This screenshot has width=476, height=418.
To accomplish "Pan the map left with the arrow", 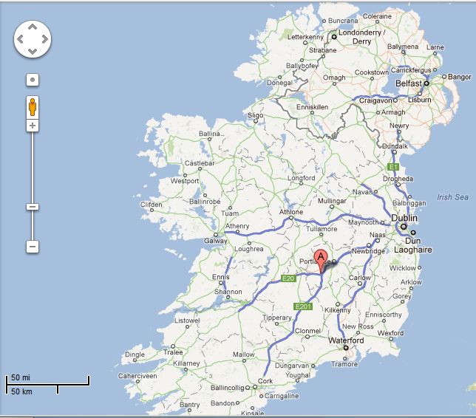I will pyautogui.click(x=20, y=38).
